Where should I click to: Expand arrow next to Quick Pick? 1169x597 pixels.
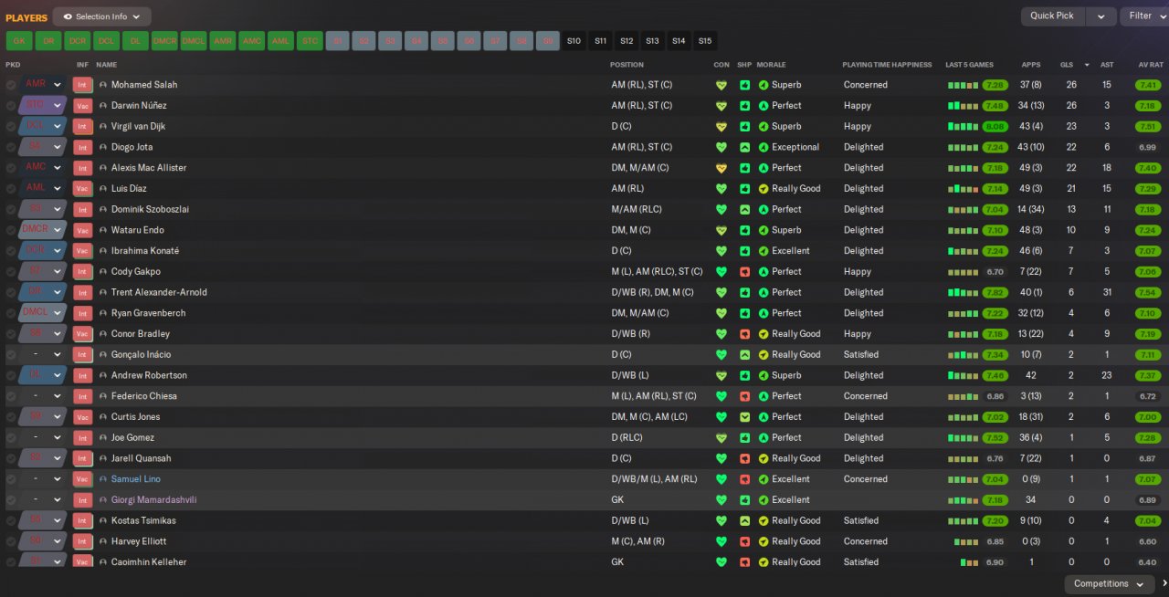coord(1101,16)
